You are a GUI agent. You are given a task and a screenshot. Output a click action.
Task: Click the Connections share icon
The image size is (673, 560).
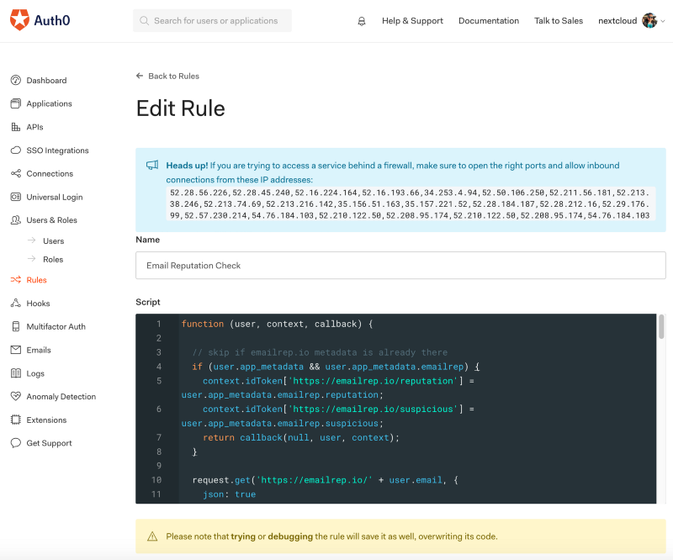pyautogui.click(x=15, y=173)
